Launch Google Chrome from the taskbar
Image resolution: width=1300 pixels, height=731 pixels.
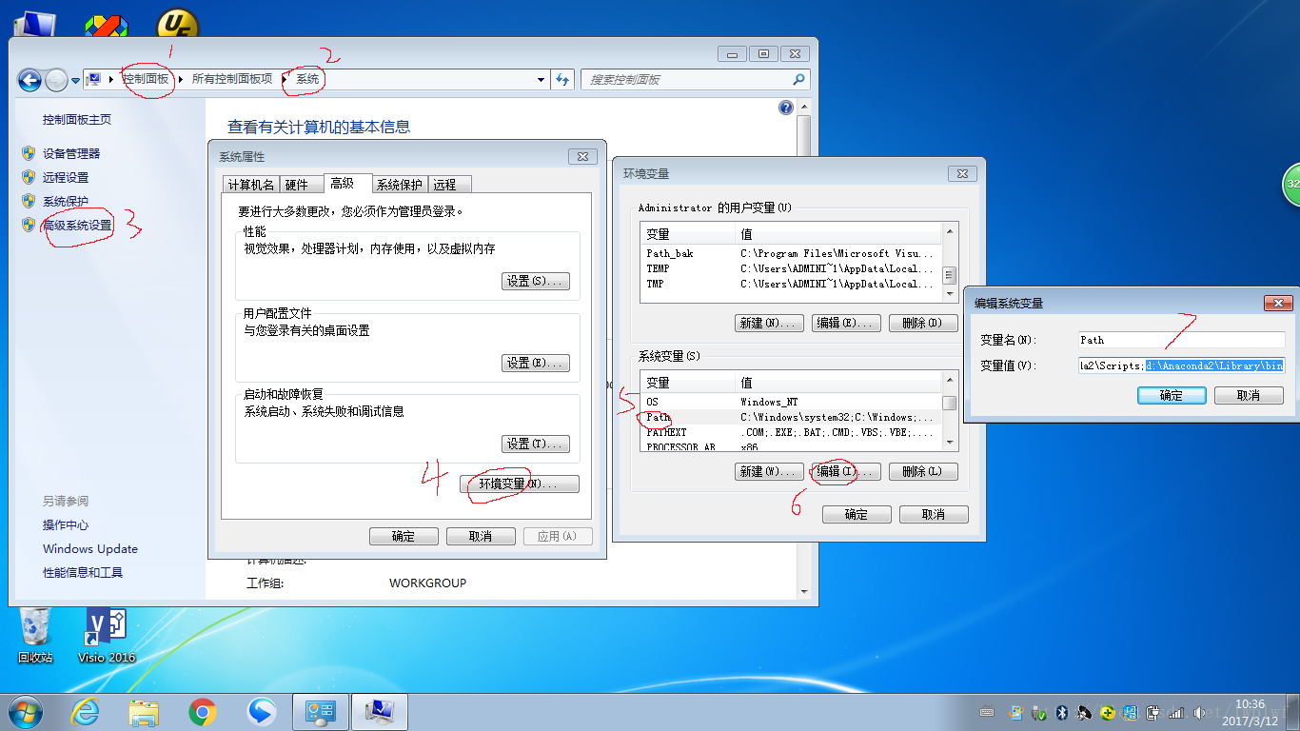[x=203, y=711]
